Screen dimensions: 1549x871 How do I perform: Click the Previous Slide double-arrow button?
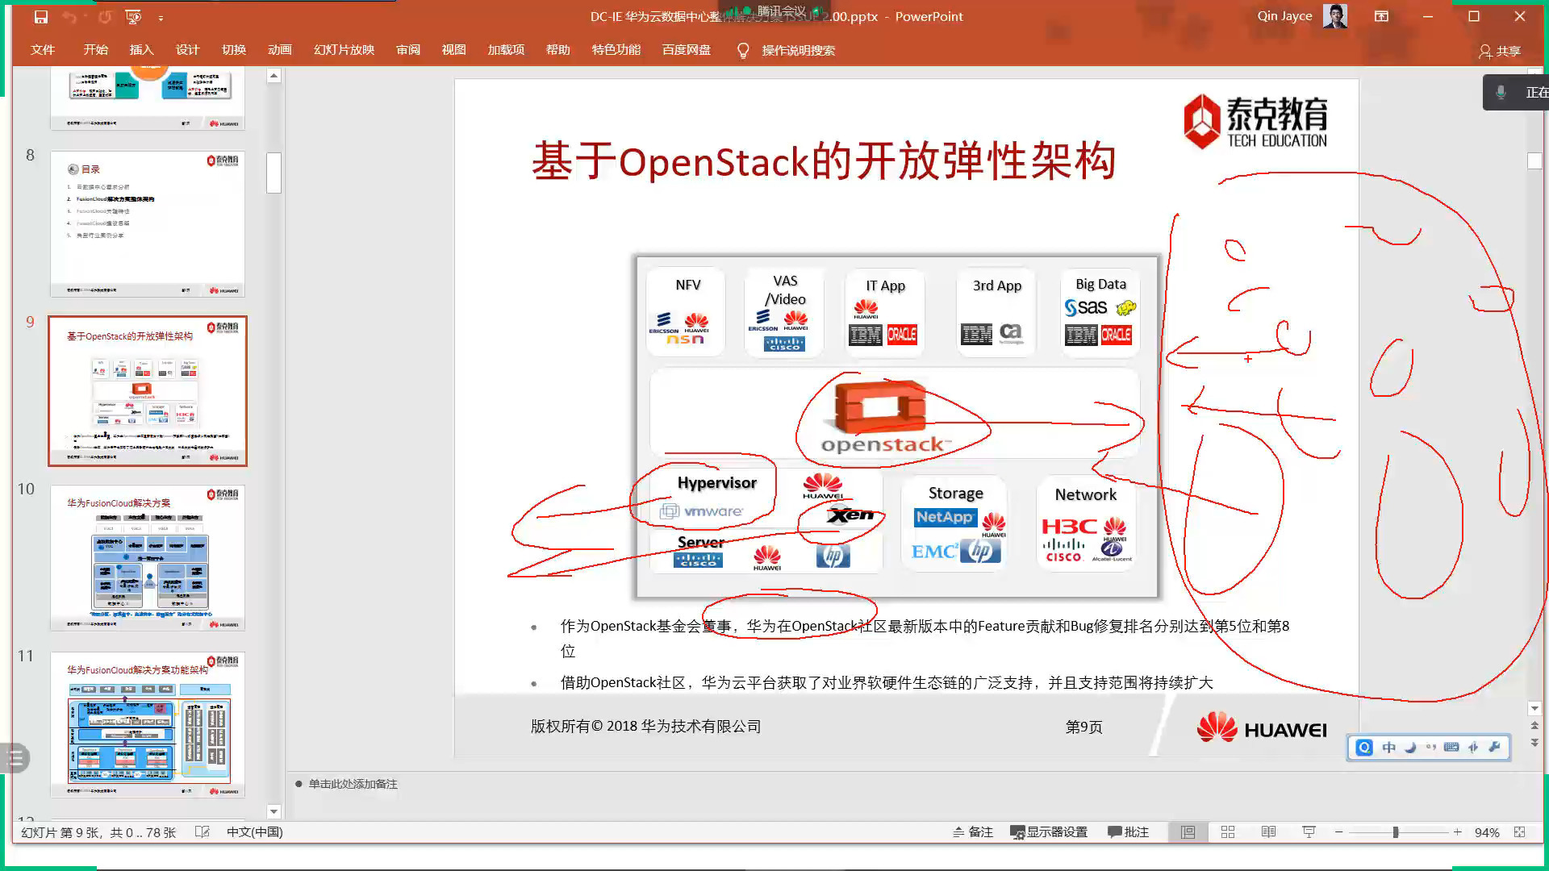tap(1534, 725)
